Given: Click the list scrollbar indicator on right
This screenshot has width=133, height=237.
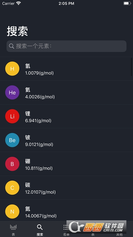Looking at the screenshot, I should (132, 67).
